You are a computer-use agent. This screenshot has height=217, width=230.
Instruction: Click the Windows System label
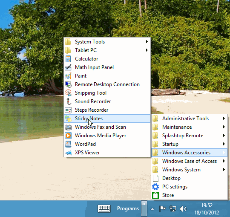coord(181,170)
